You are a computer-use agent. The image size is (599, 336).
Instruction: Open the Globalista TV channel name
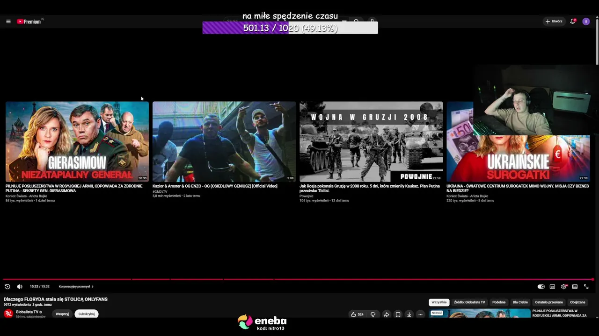click(x=27, y=312)
